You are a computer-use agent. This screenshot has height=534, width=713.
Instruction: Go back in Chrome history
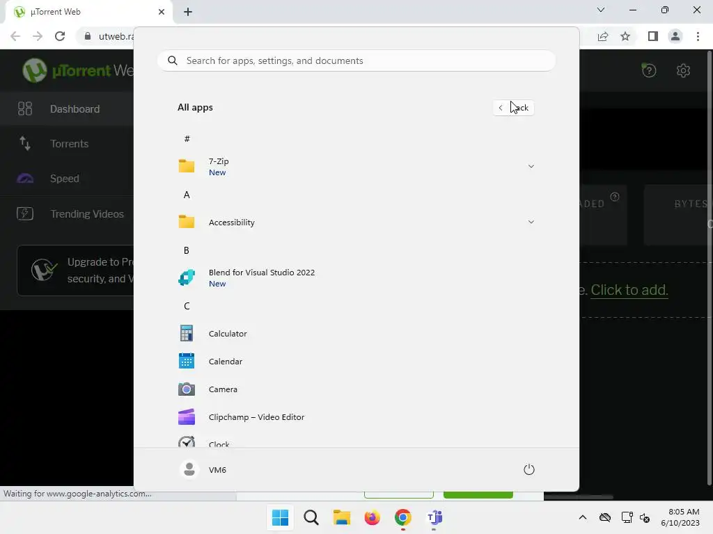[15, 36]
